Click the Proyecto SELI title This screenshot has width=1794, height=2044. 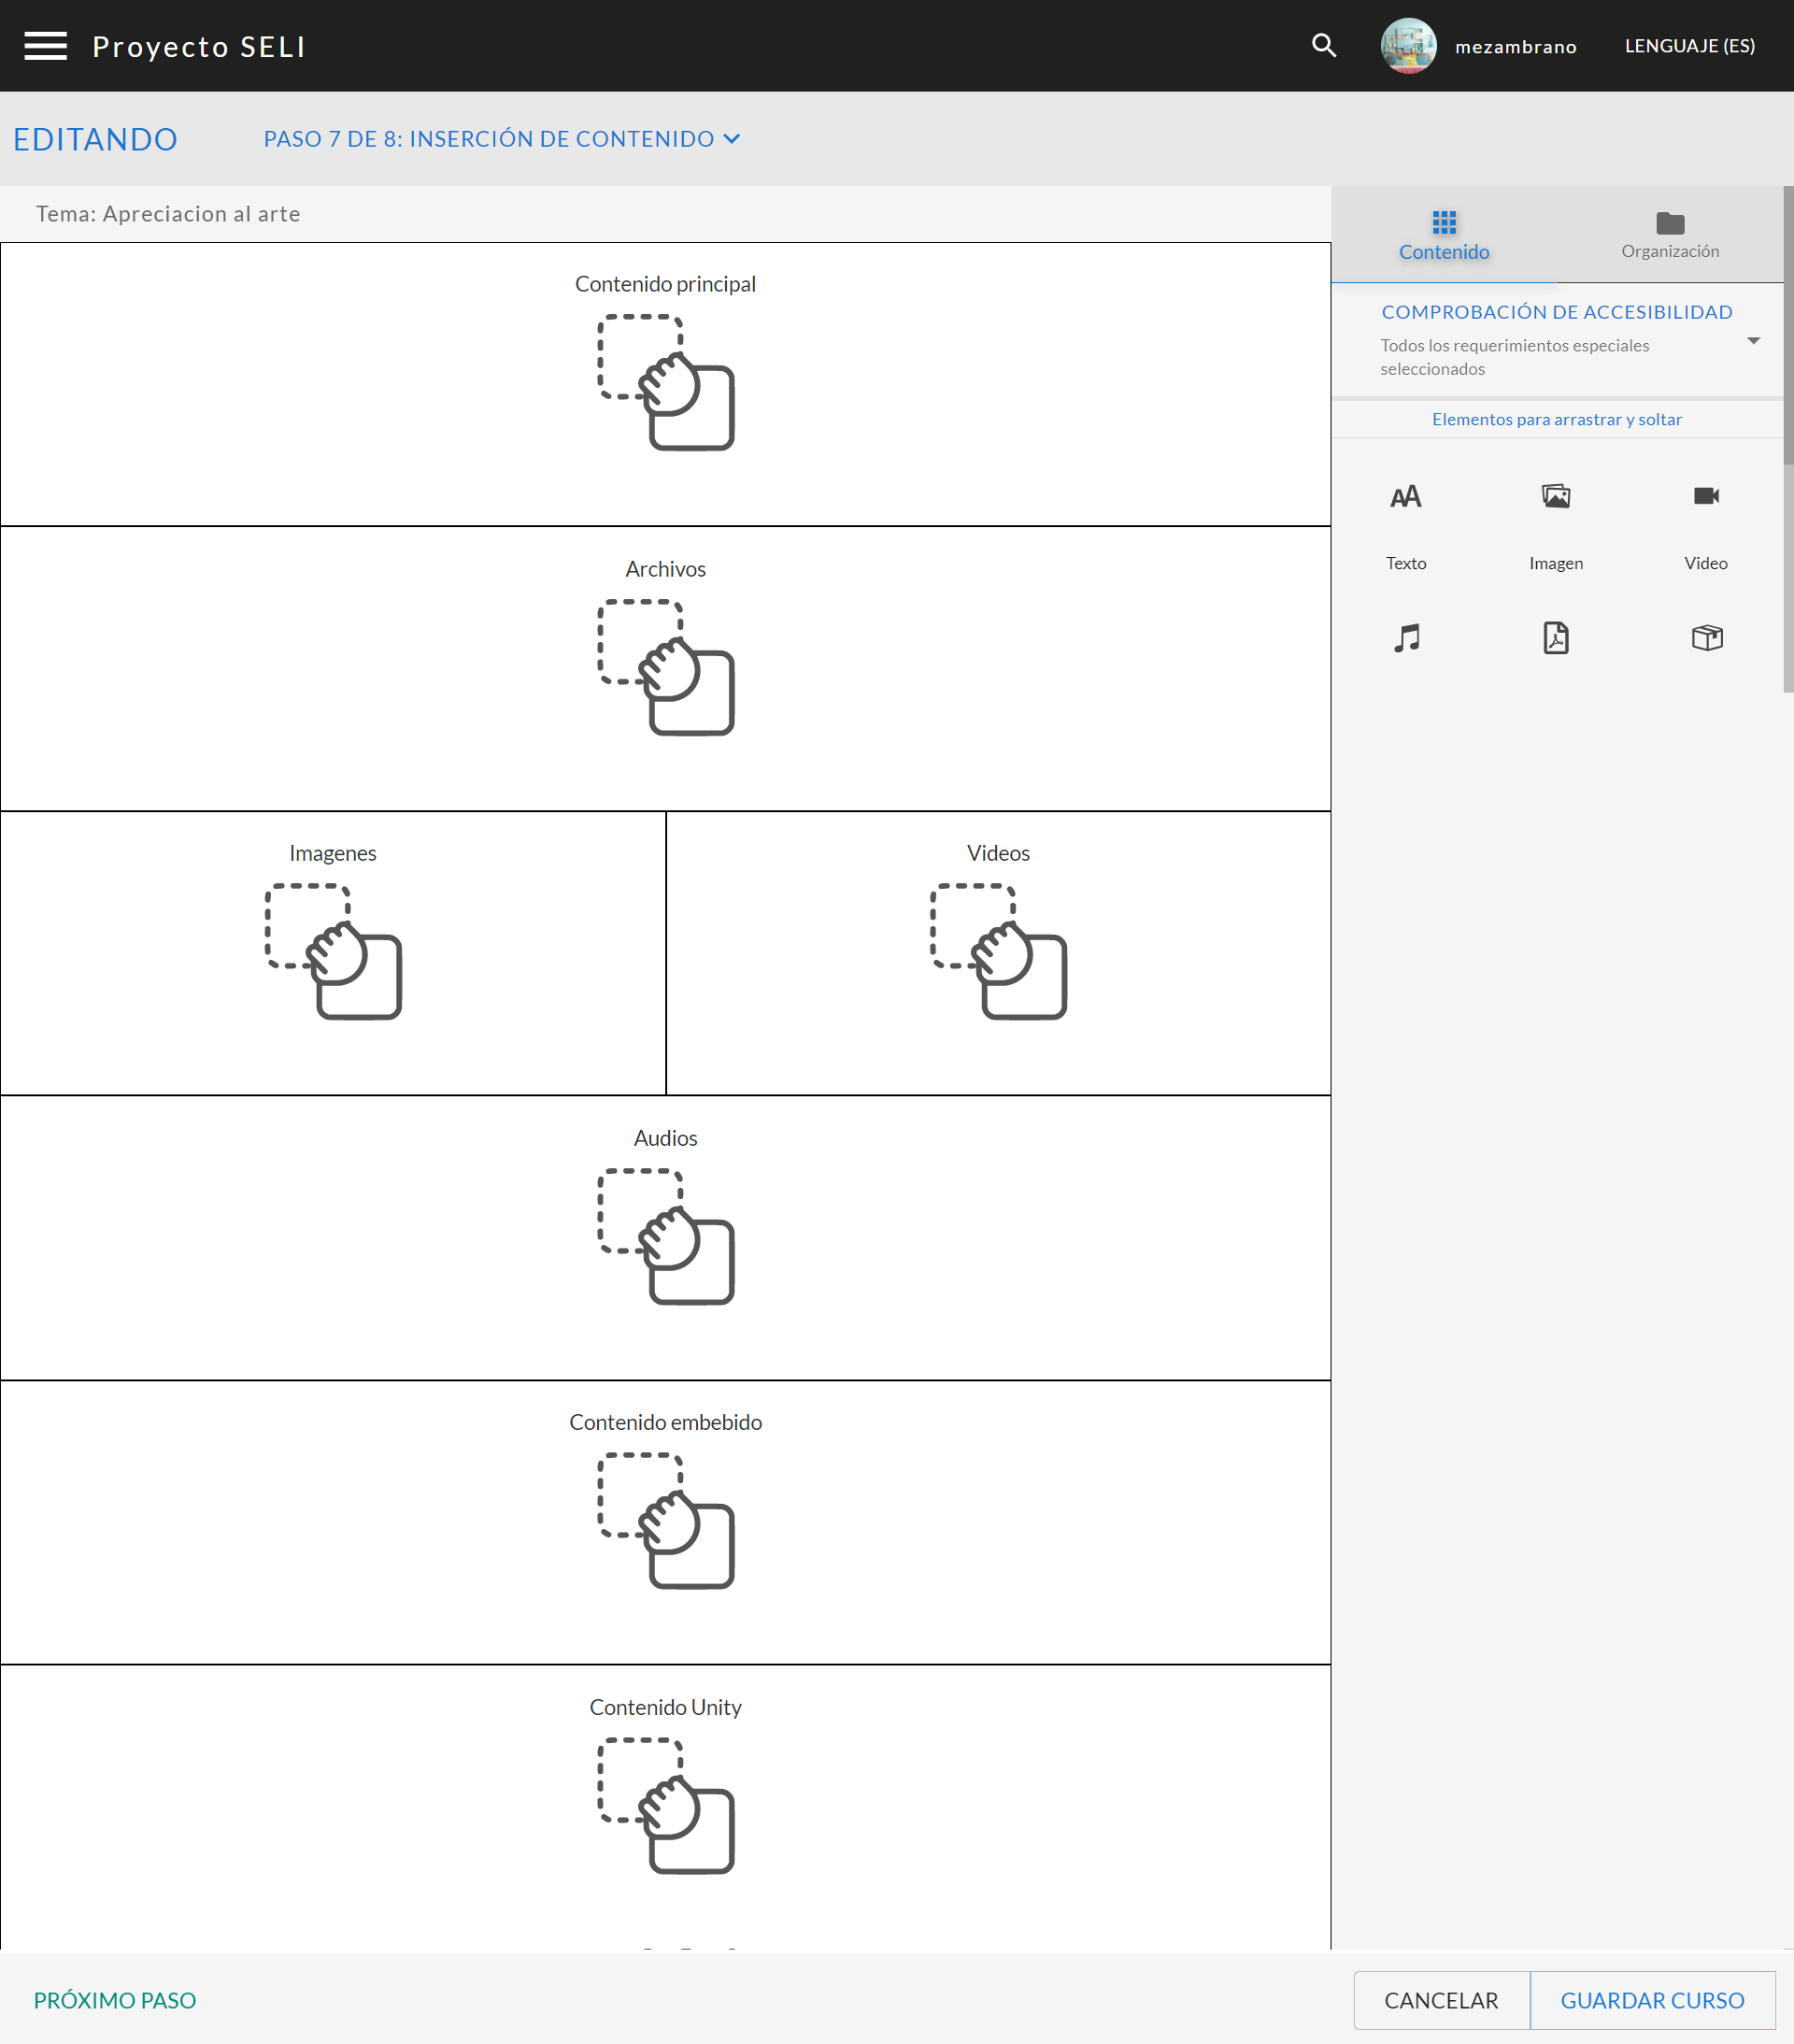tap(199, 47)
